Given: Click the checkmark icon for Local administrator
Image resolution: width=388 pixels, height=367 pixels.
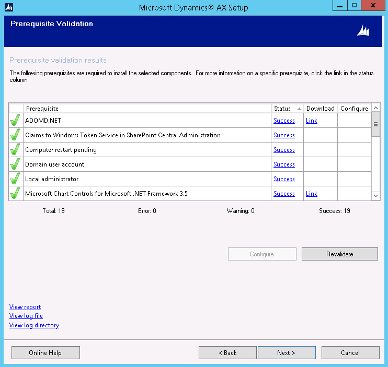Looking at the screenshot, I should (15, 179).
